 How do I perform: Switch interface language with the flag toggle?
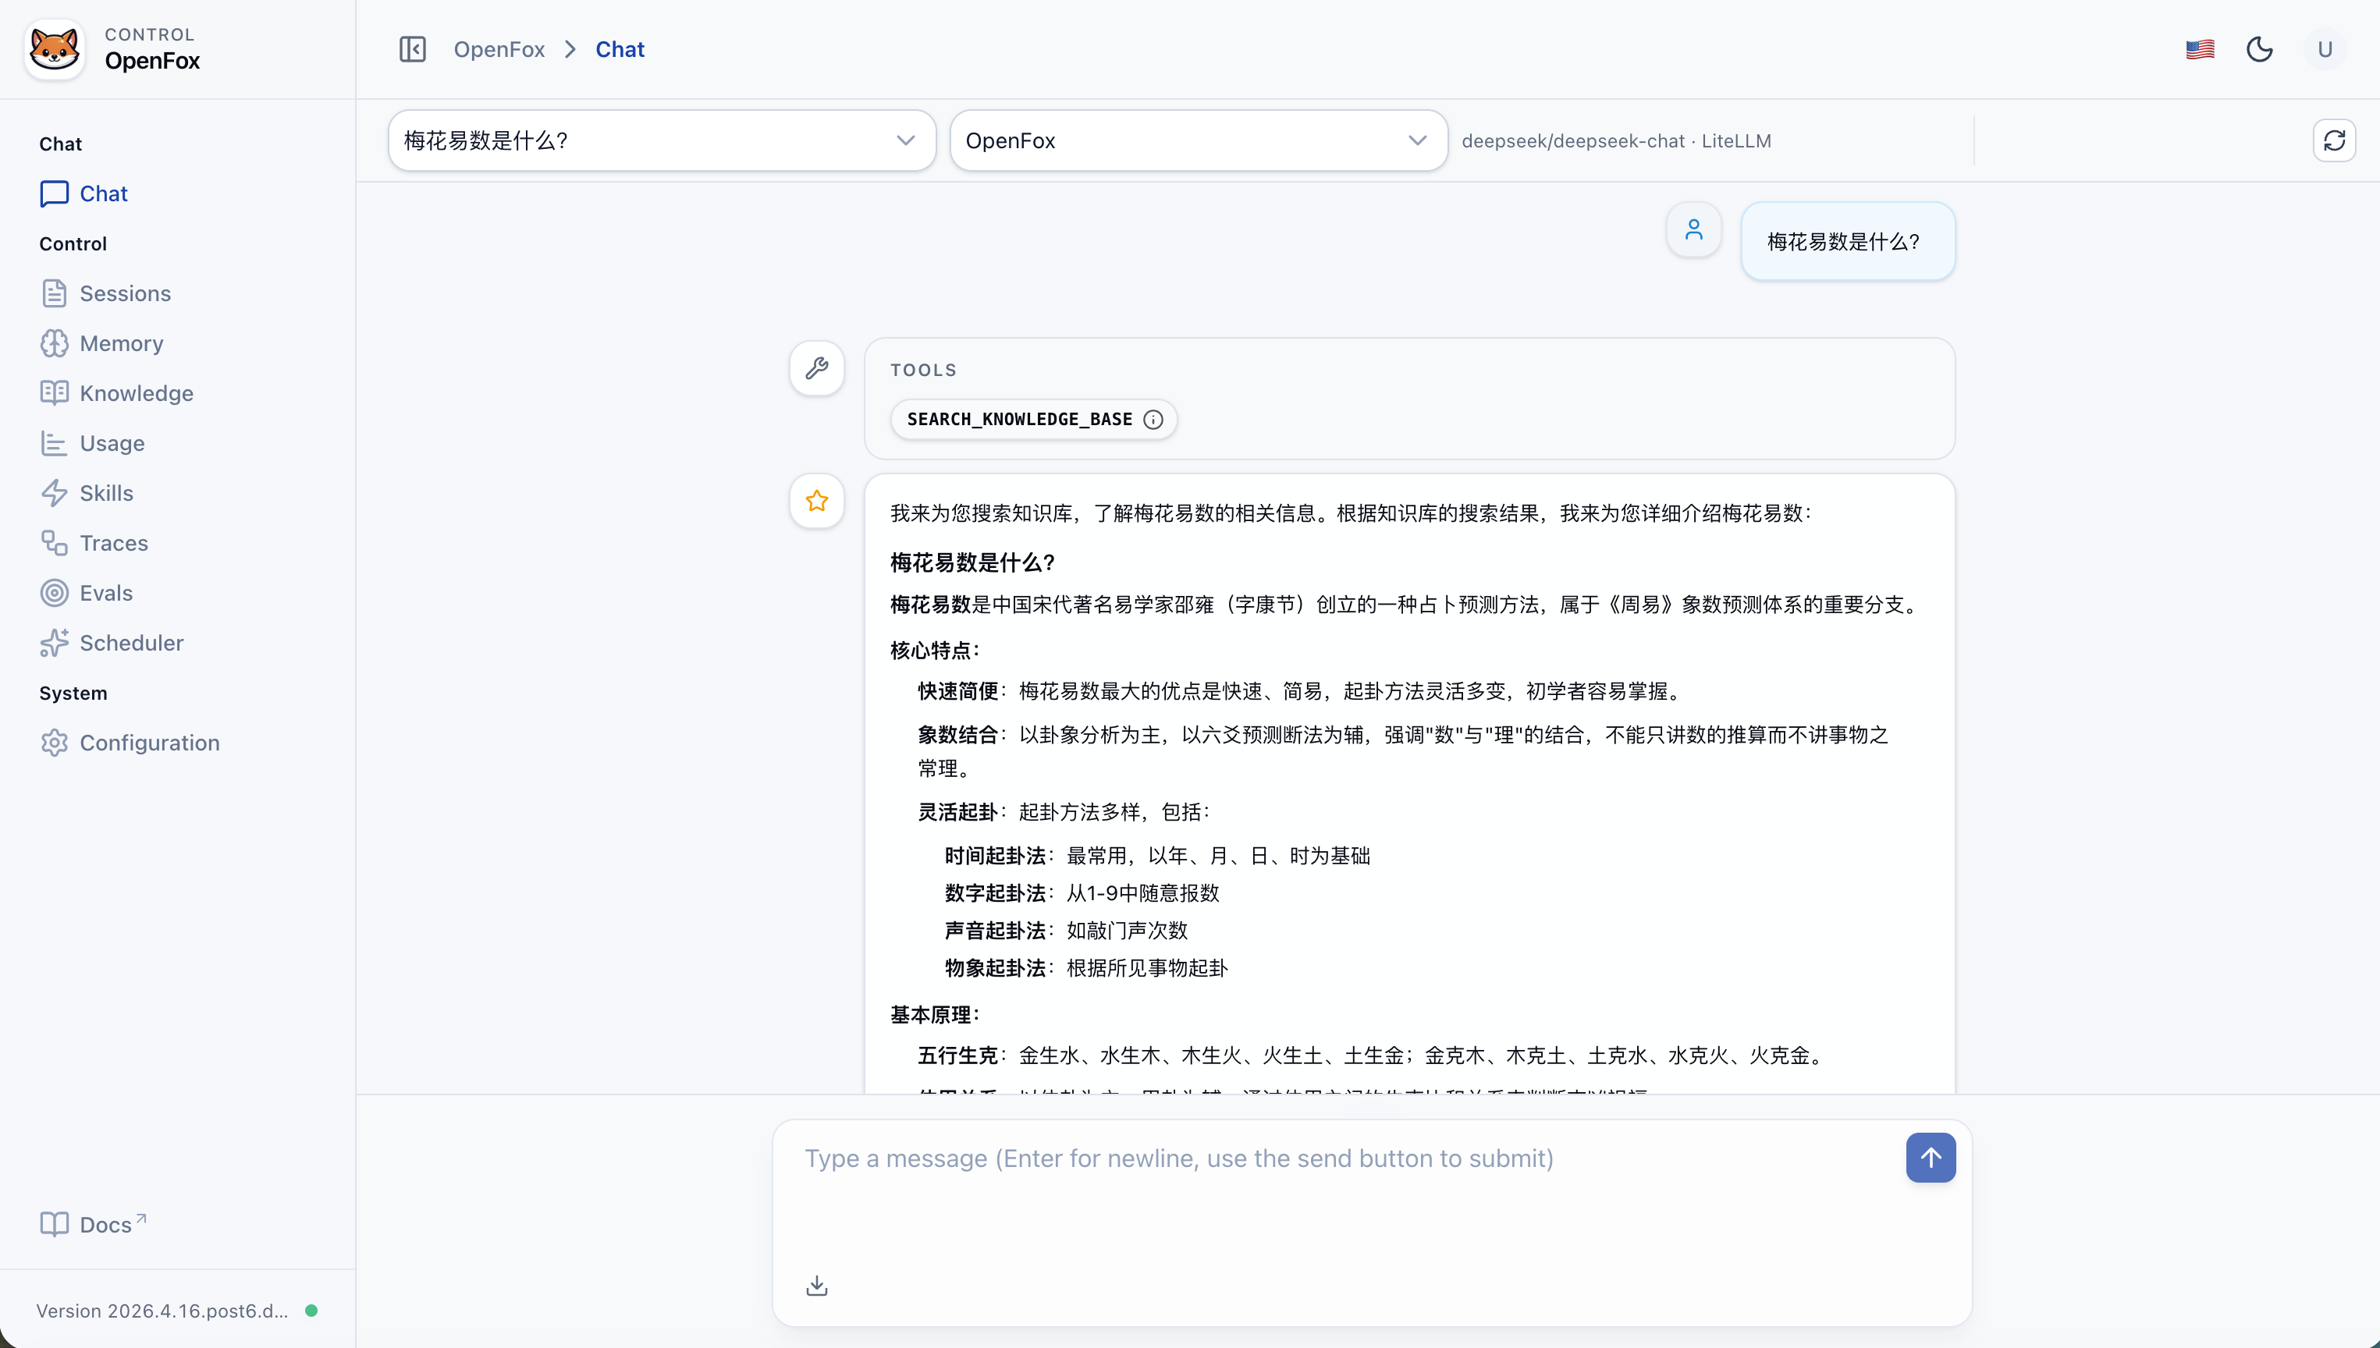2200,49
